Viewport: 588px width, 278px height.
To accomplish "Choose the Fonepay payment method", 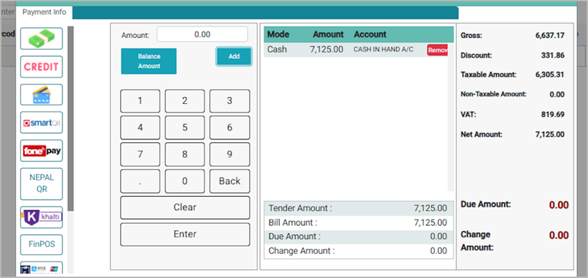I will click(42, 150).
